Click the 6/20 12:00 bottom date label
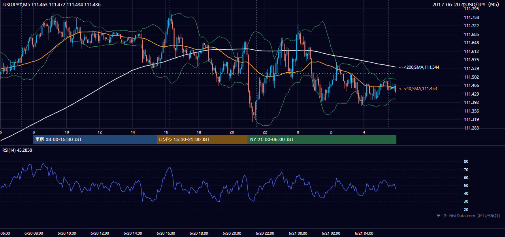The height and width of the screenshot is (237, 505). click(x=100, y=233)
